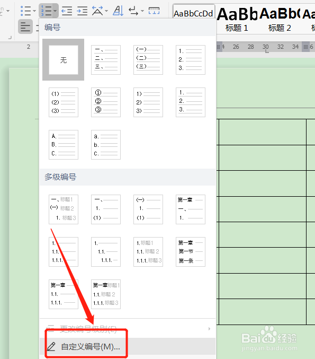Click the numbered list icon
Viewport: 315px width, 359px height.
tap(46, 11)
